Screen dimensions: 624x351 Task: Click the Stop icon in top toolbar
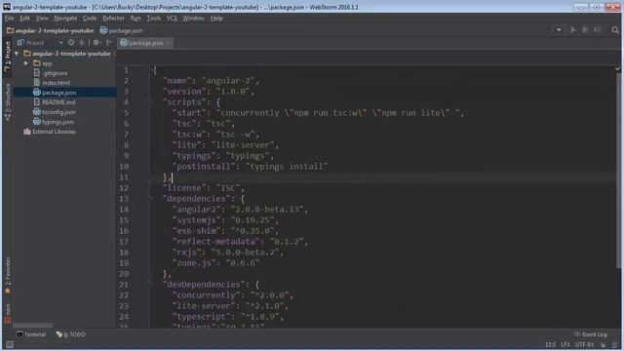point(597,30)
